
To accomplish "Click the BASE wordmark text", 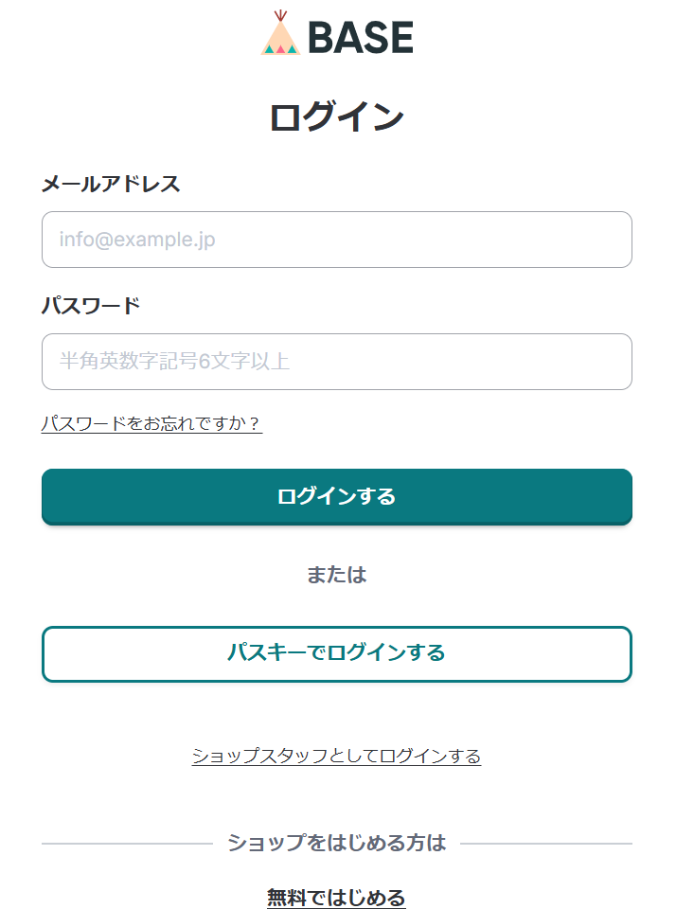I will coord(361,38).
